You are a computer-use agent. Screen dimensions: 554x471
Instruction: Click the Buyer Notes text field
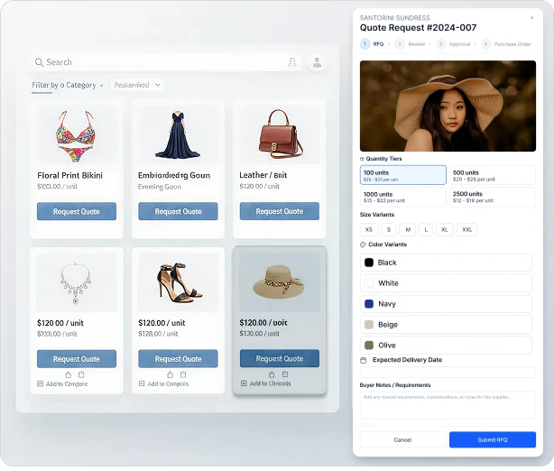(x=448, y=405)
